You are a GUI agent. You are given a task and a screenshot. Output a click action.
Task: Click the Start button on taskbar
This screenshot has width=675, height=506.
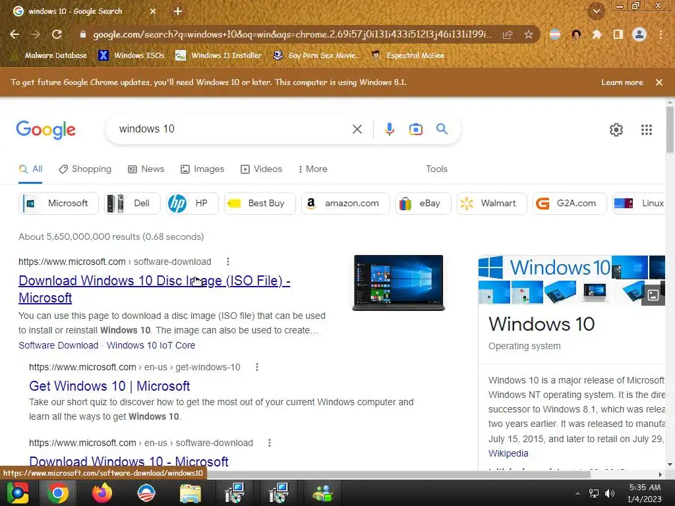(17, 493)
